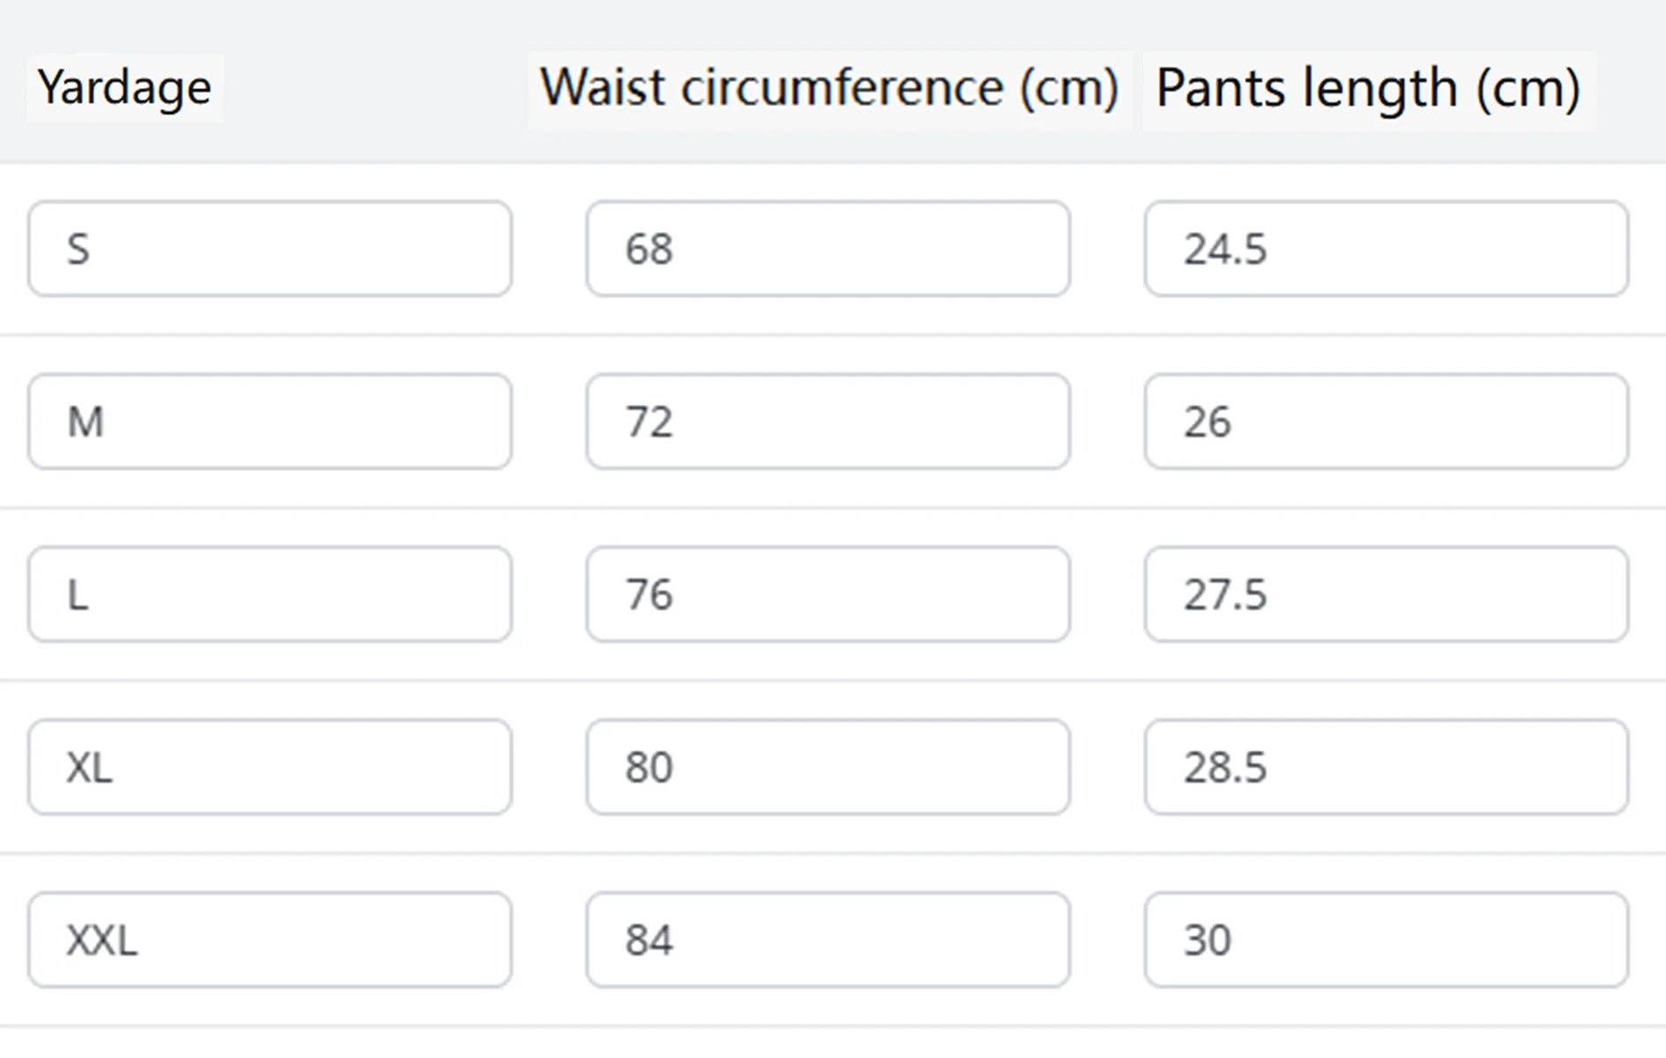Click the Yardage field containing L

coord(270,595)
